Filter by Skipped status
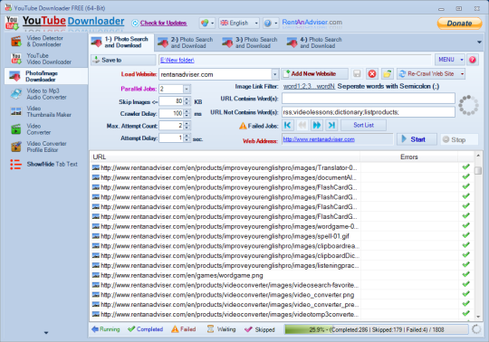This screenshot has height=342, width=489. 260,329
